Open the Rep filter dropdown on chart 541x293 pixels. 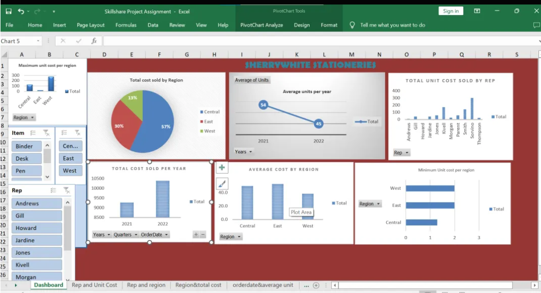(401, 152)
